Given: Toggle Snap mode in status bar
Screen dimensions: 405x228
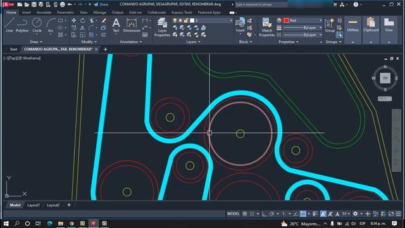Looking at the screenshot, I should tap(252, 214).
